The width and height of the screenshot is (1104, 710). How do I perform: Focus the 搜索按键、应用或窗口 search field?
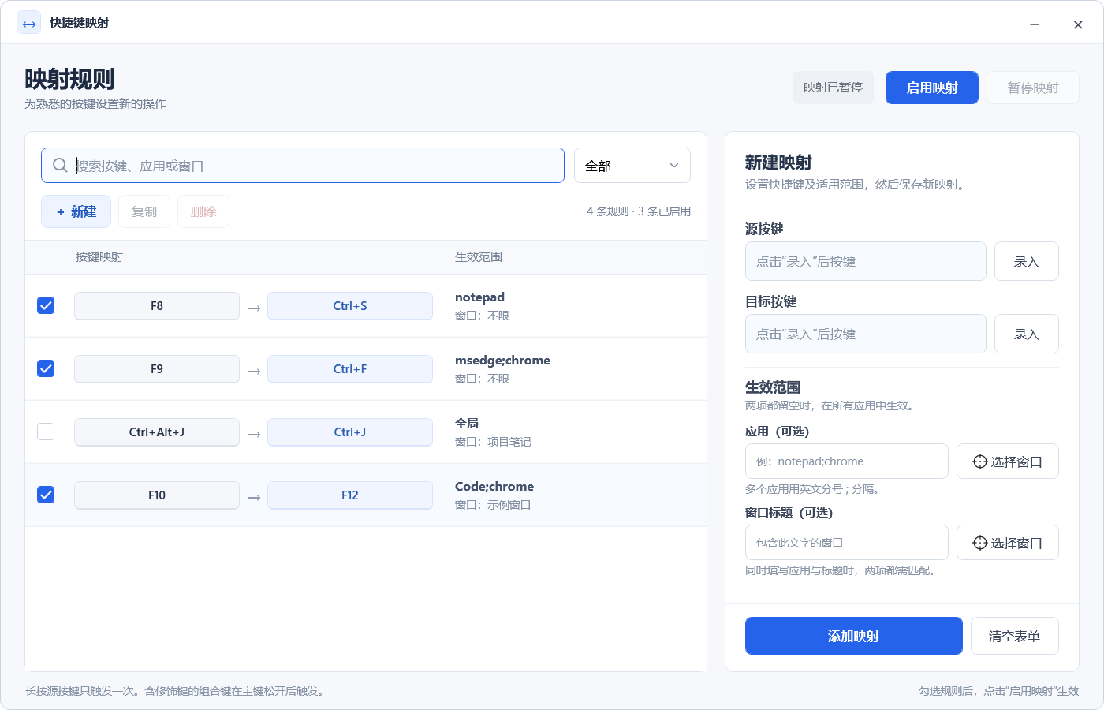pyautogui.click(x=303, y=166)
